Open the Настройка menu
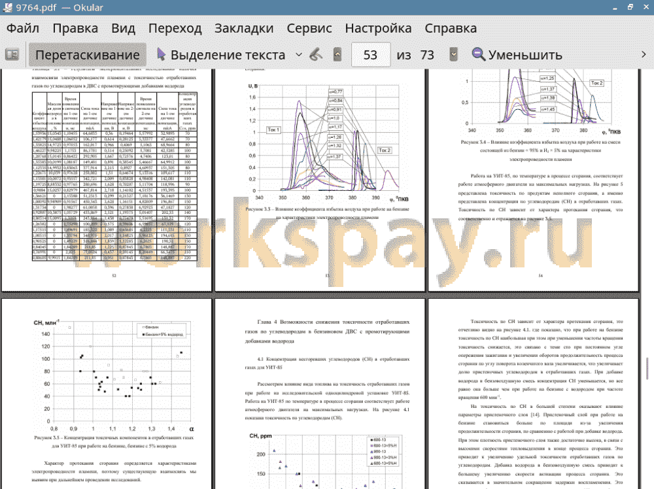The image size is (654, 489). tap(378, 28)
